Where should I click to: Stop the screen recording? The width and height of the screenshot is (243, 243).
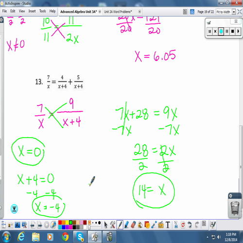[x=233, y=31]
